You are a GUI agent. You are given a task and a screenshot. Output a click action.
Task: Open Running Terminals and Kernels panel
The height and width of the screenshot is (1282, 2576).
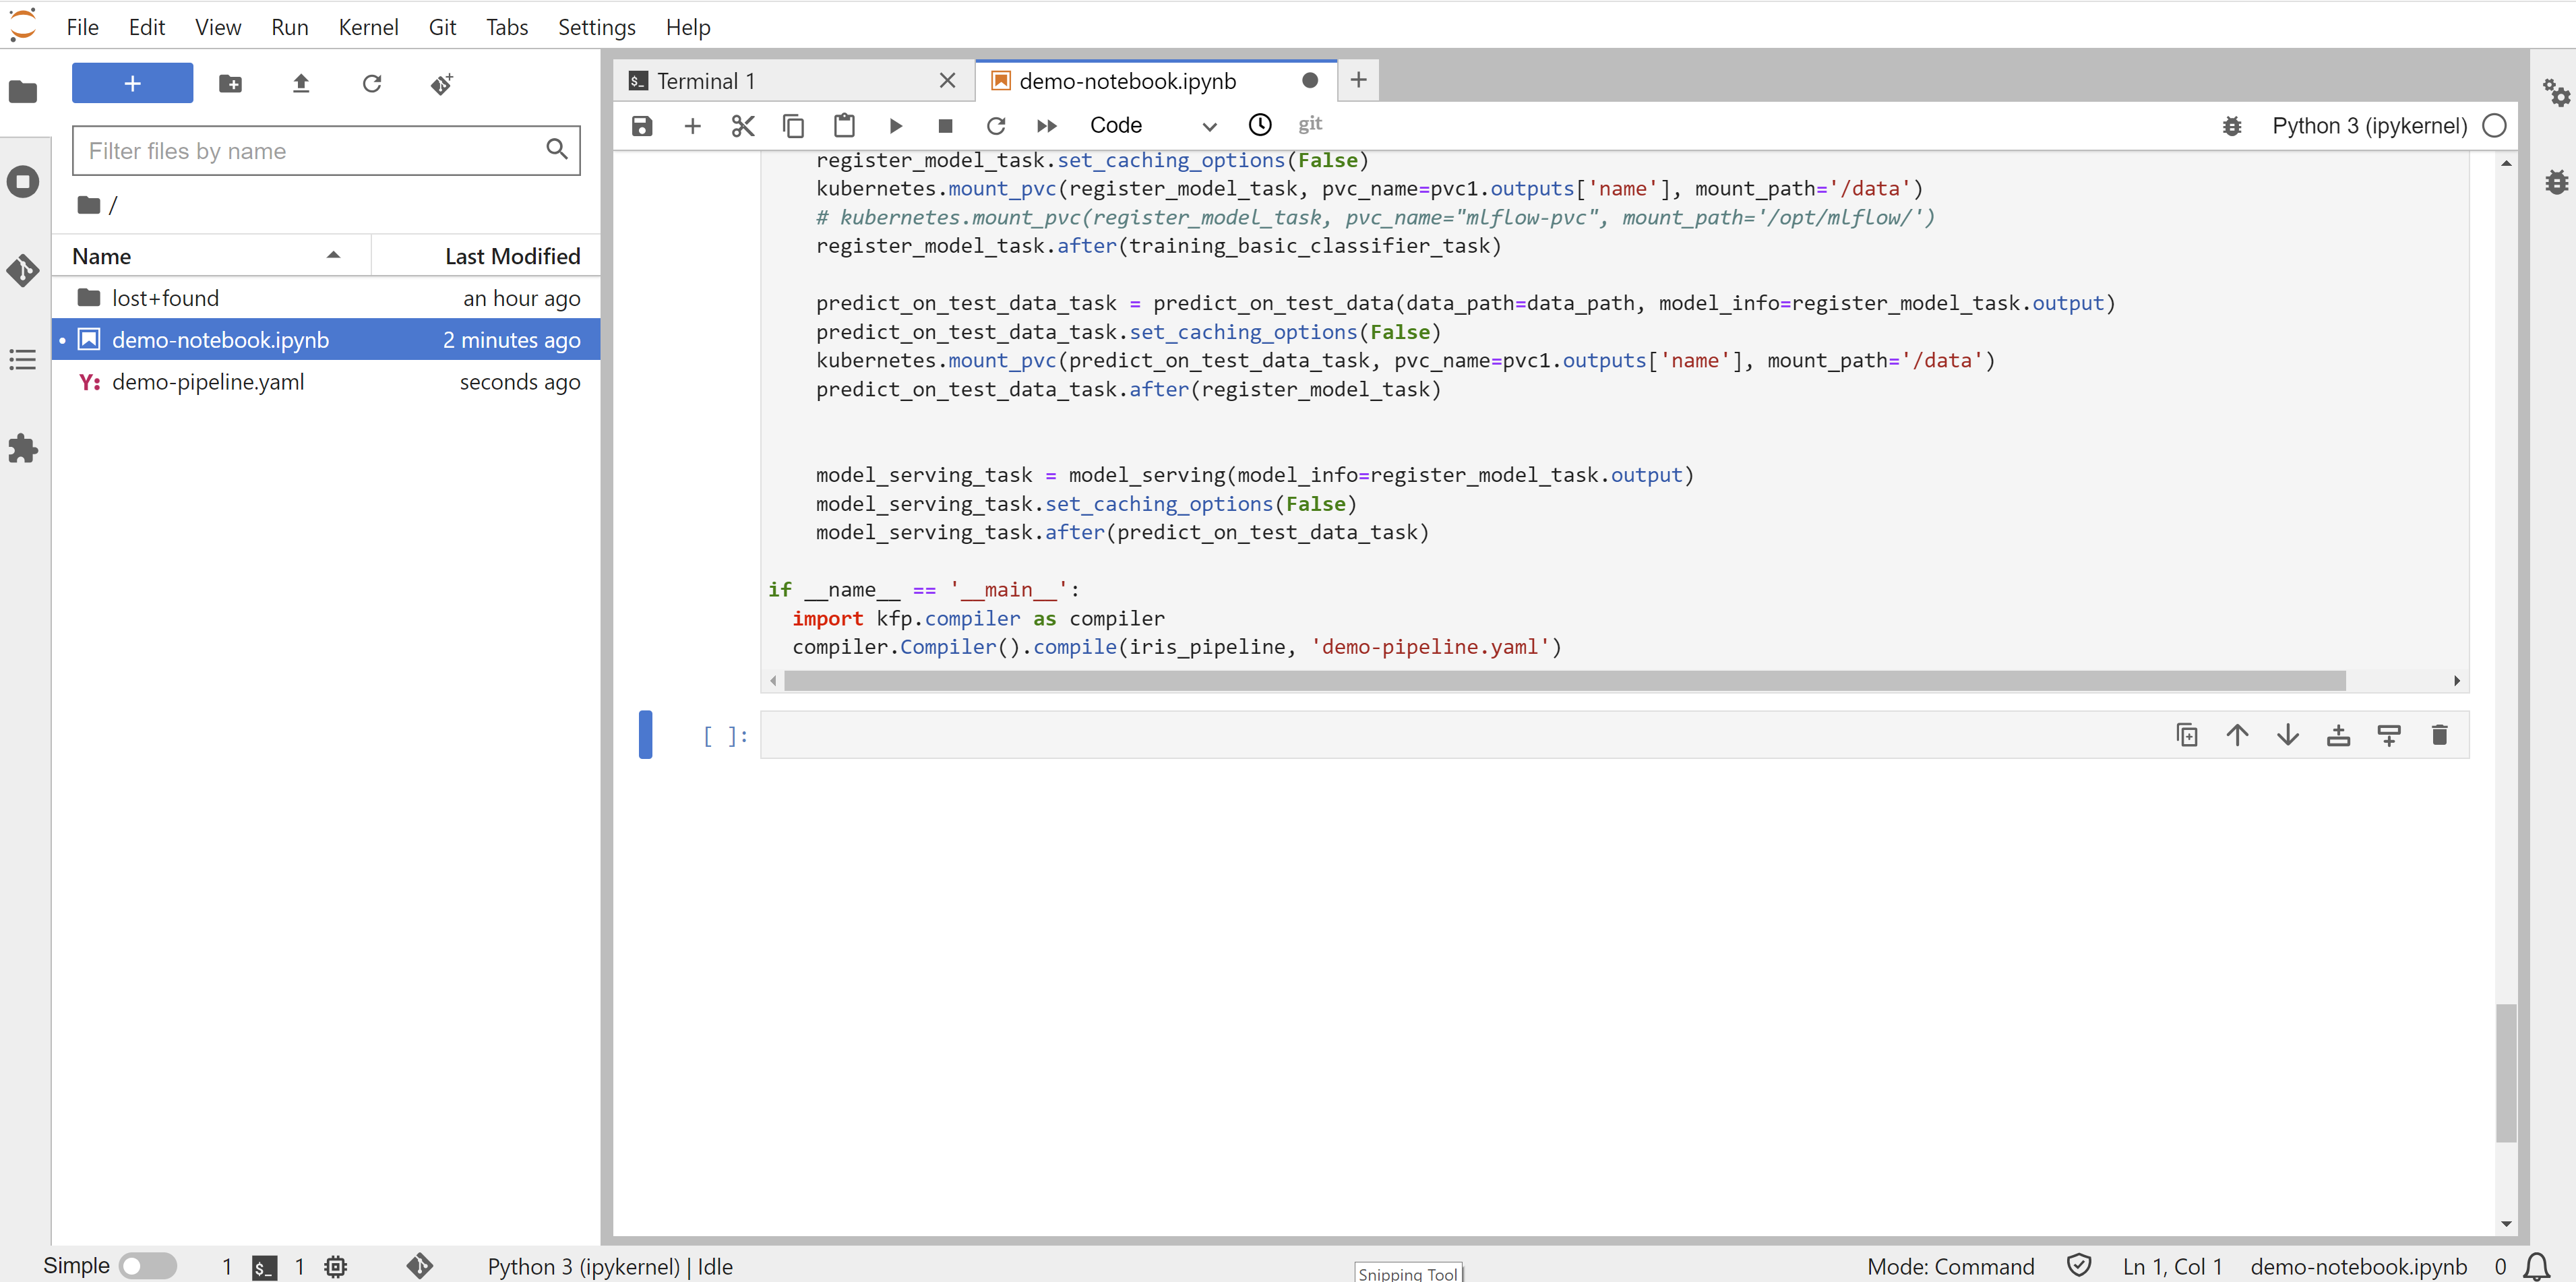point(23,182)
